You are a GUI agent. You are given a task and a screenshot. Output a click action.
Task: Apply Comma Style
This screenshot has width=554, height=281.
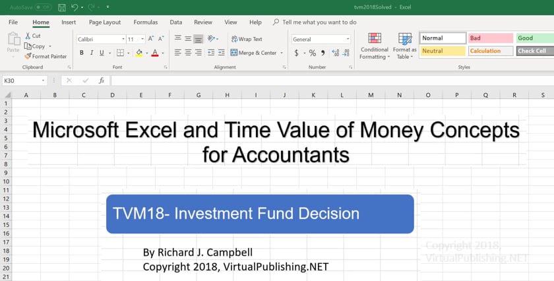(323, 53)
